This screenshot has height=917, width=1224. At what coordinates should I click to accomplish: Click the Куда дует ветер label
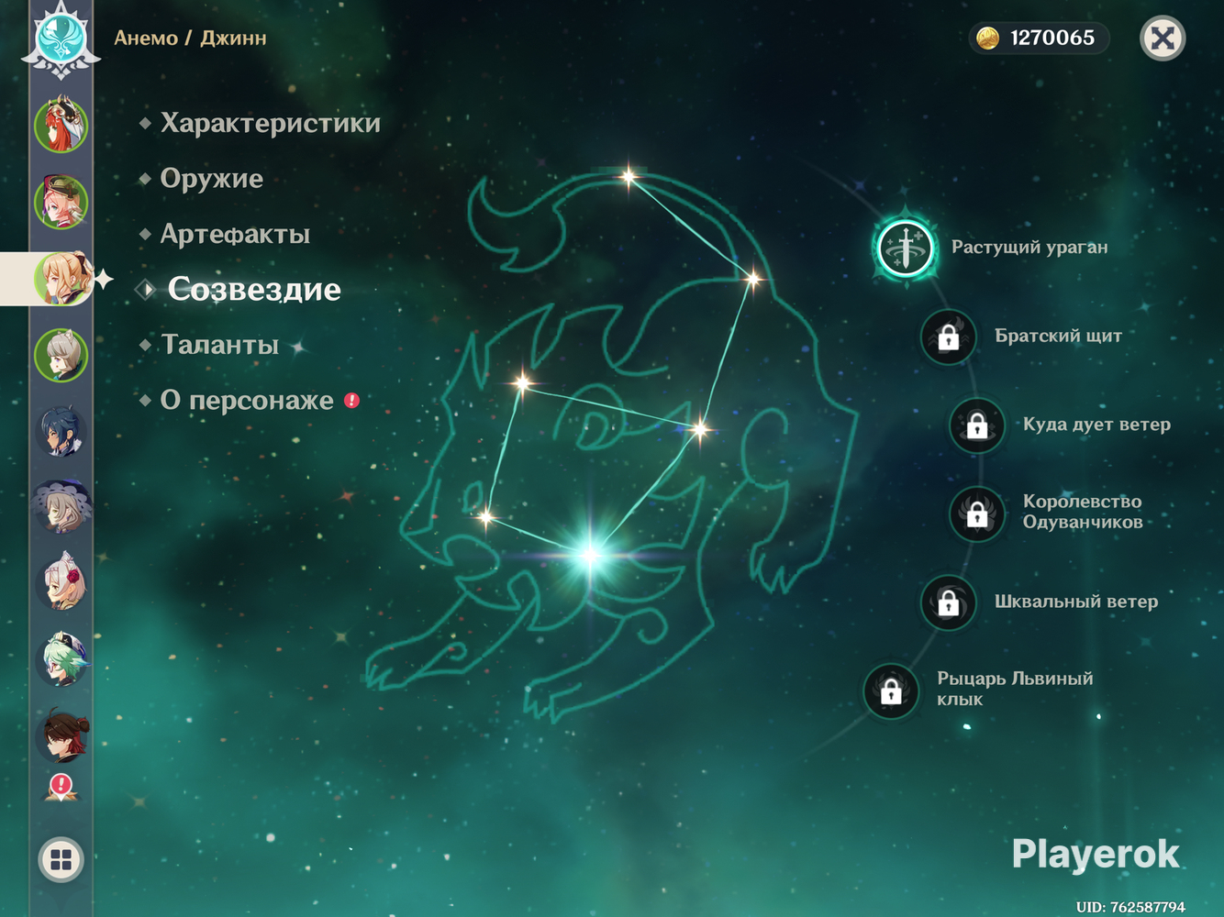(1096, 425)
